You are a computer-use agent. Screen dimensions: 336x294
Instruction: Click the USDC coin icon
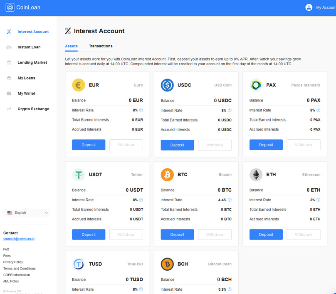coord(167,85)
